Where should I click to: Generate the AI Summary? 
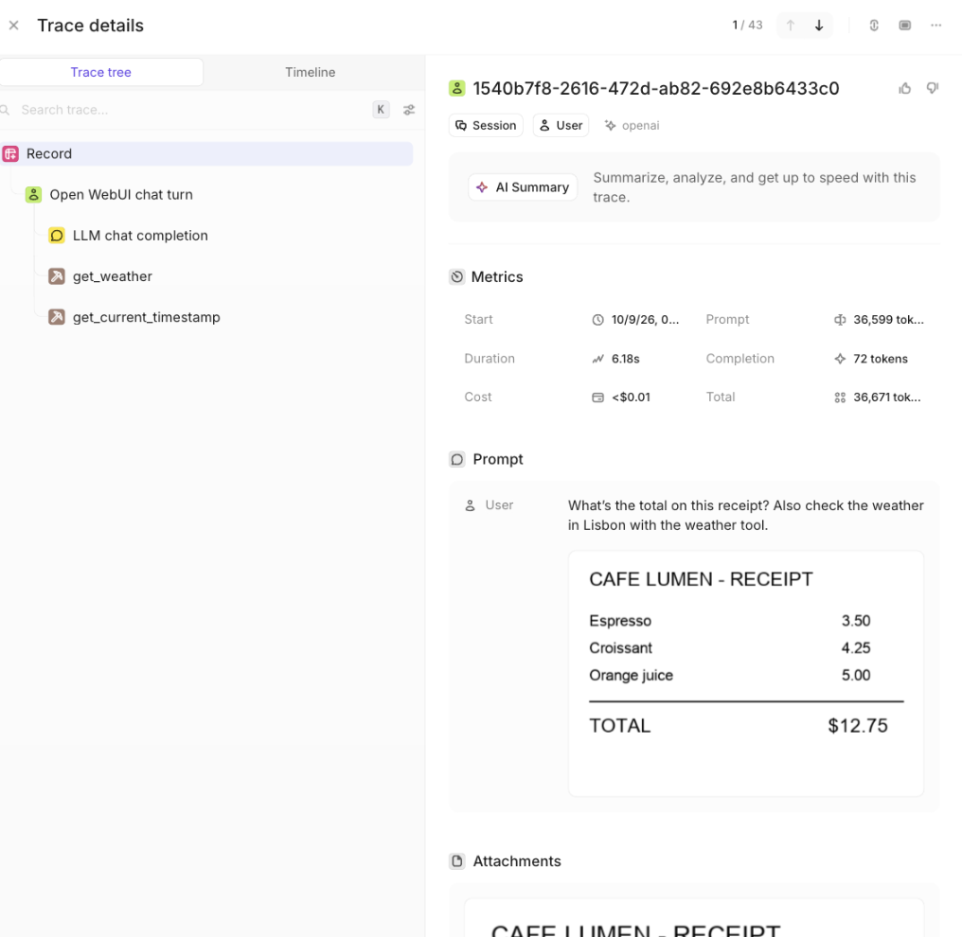pyautogui.click(x=524, y=187)
